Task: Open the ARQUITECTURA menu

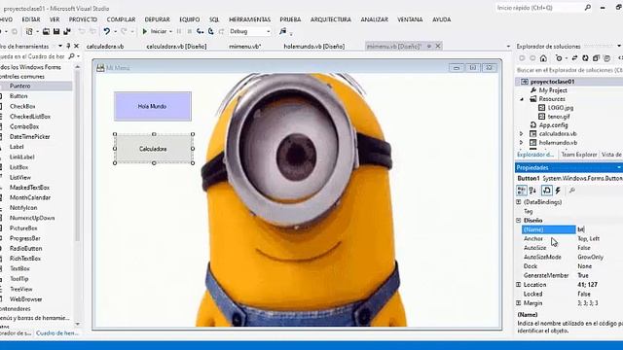Action: tap(331, 19)
